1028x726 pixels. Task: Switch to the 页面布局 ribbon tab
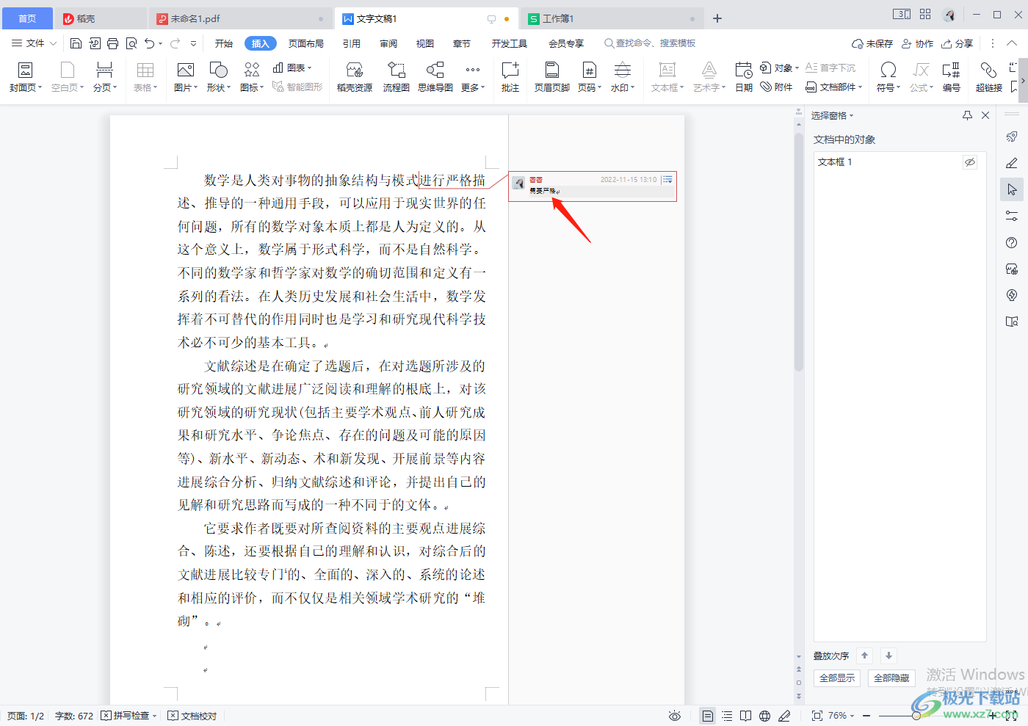tap(306, 43)
